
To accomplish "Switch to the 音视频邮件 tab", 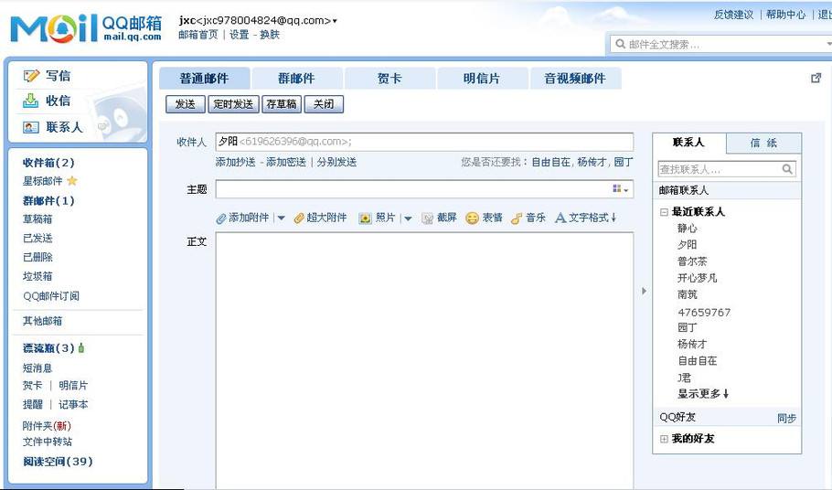I will [x=575, y=79].
